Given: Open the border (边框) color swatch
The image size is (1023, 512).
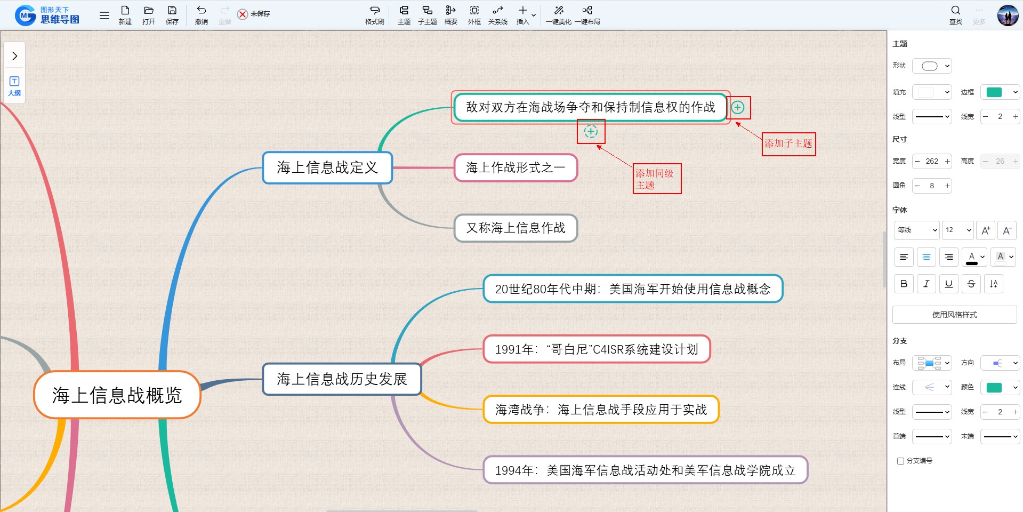Looking at the screenshot, I should click(x=1000, y=92).
